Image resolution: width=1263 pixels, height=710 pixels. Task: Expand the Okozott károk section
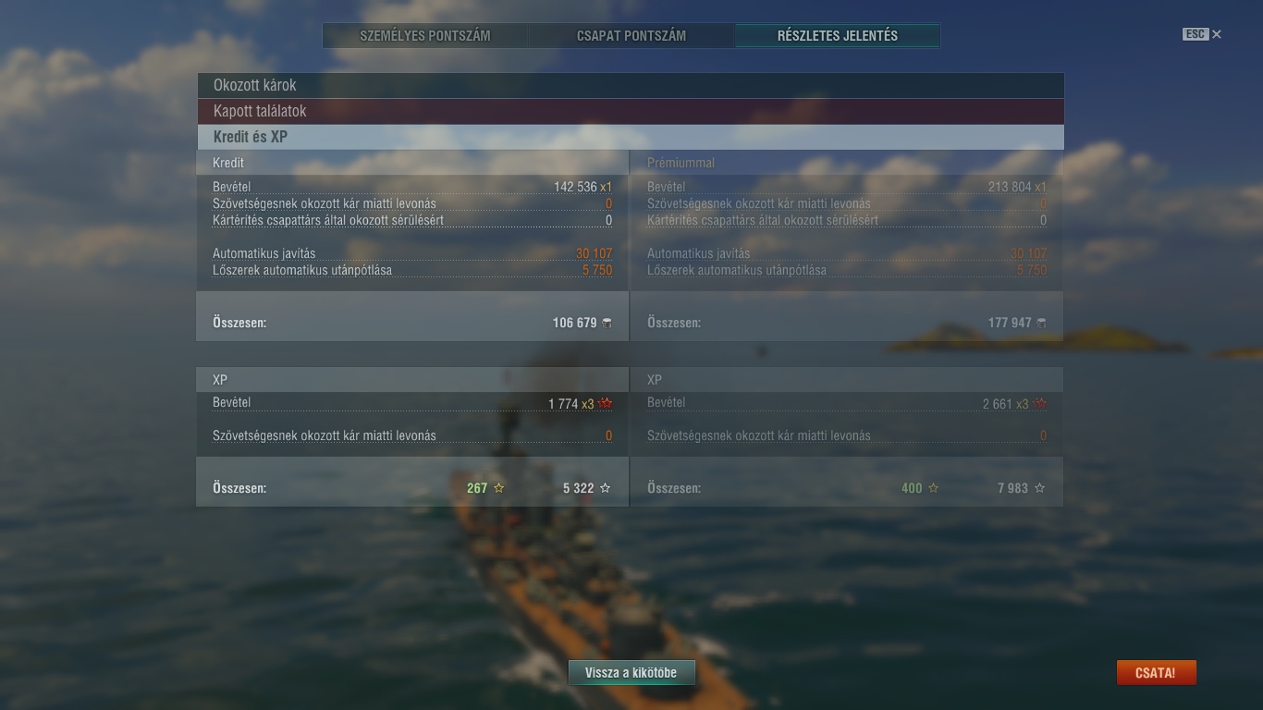coord(631,85)
